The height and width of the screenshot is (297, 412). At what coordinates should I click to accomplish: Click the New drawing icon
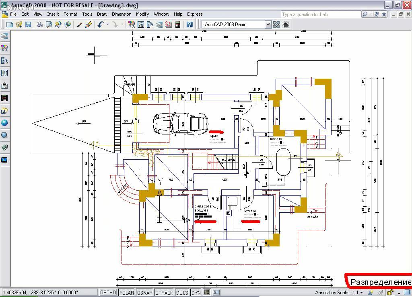10,24
